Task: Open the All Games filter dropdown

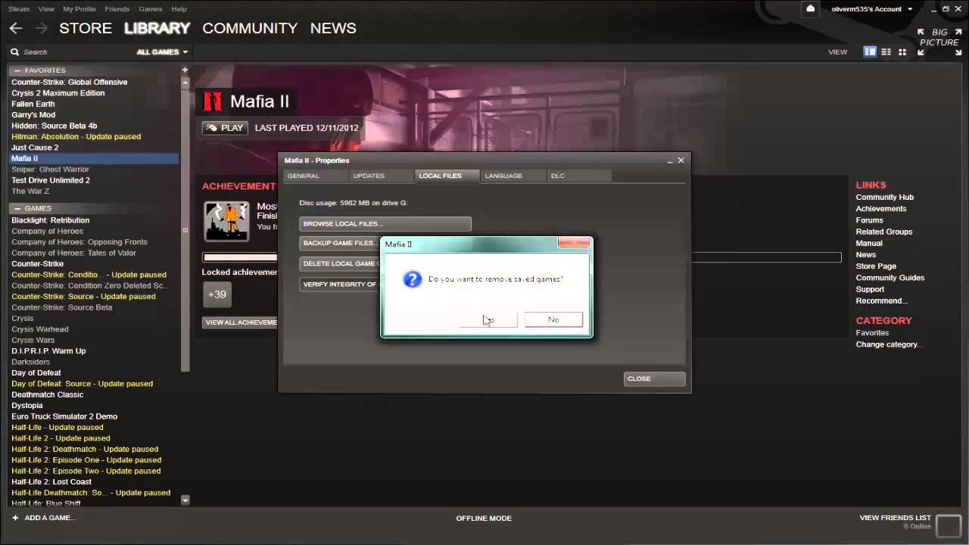Action: (162, 52)
